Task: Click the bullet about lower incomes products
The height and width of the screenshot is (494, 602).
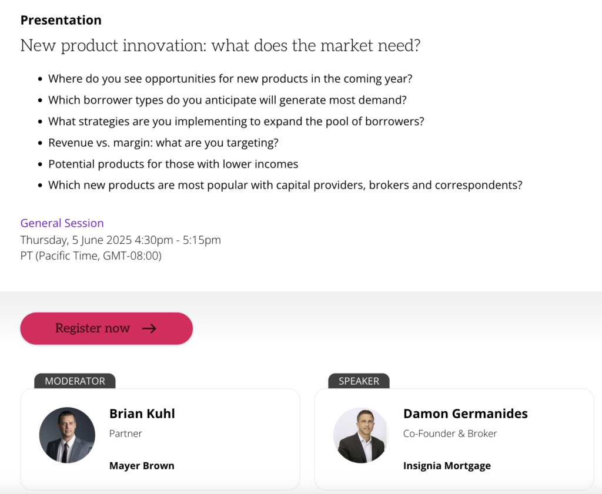Action: 173,164
